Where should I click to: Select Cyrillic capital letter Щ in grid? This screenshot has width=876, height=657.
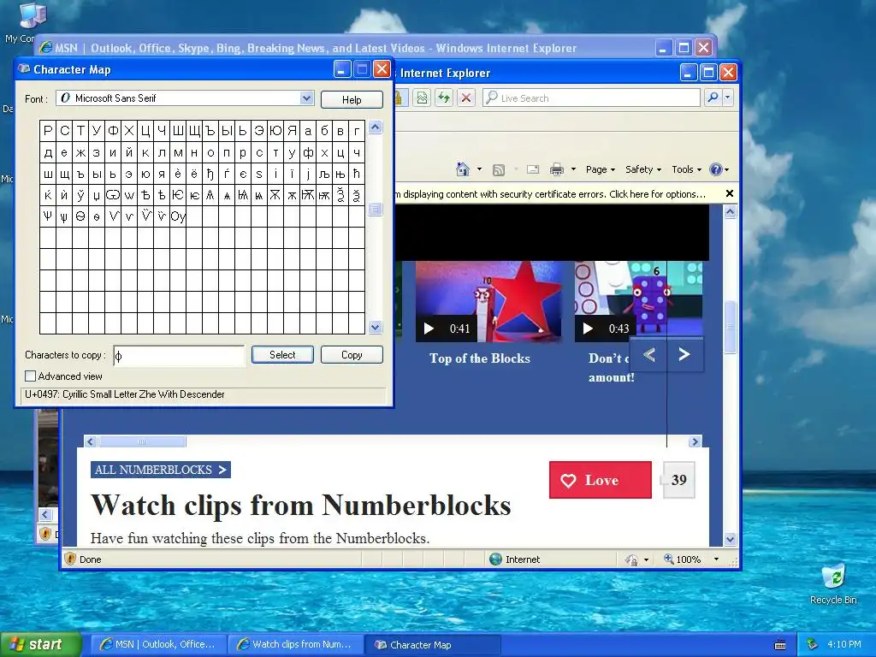tap(194, 131)
